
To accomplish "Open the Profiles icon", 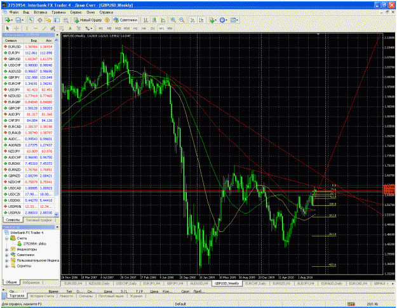I will 18,20.
